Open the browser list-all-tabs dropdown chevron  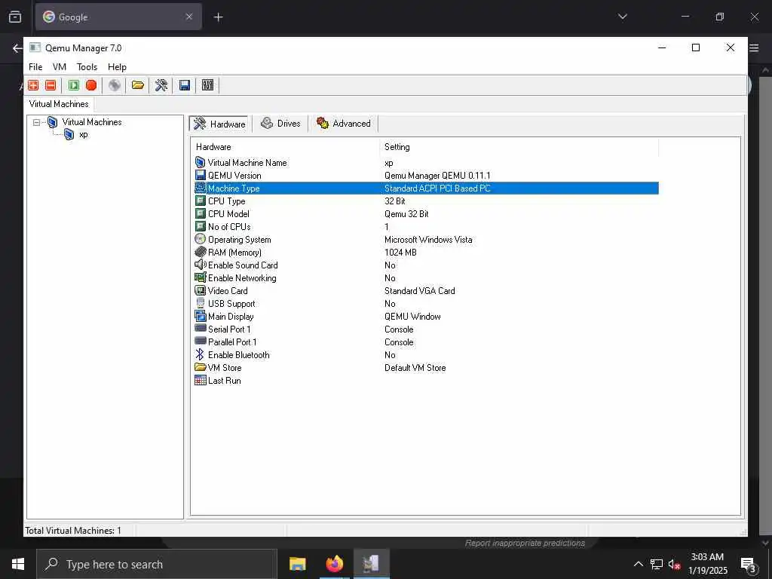pos(622,17)
